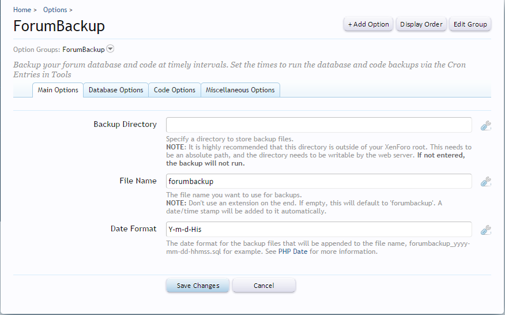Cancel the option changes
The height and width of the screenshot is (315, 505).
pos(264,286)
